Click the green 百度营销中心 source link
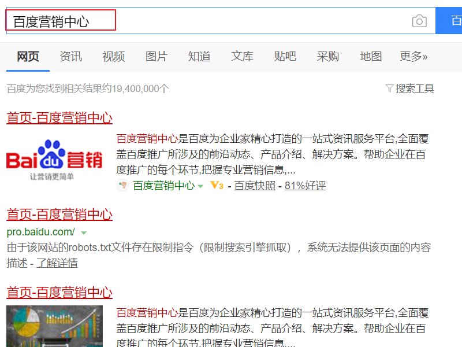462x347 pixels. tap(164, 186)
